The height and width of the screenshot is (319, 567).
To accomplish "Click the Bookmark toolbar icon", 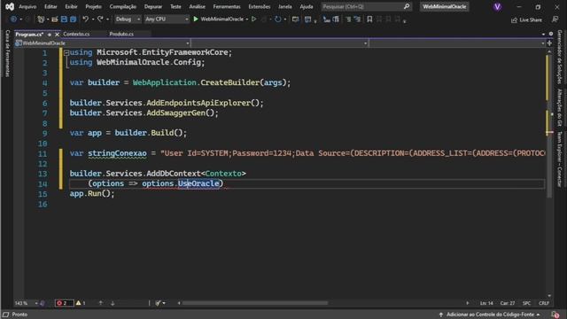I will click(369, 19).
